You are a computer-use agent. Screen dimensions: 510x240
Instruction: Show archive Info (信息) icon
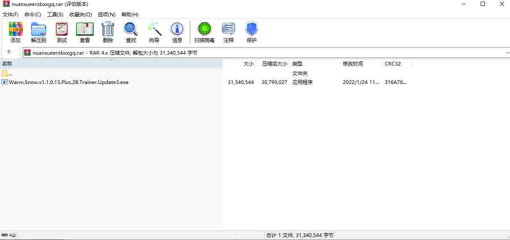pos(177,32)
